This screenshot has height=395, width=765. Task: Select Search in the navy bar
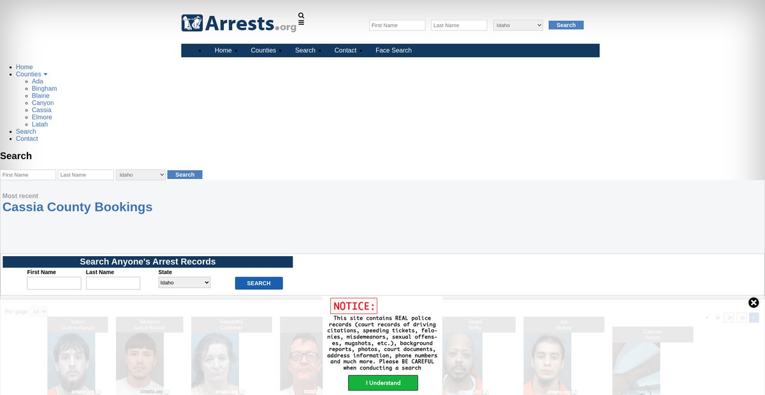[305, 50]
